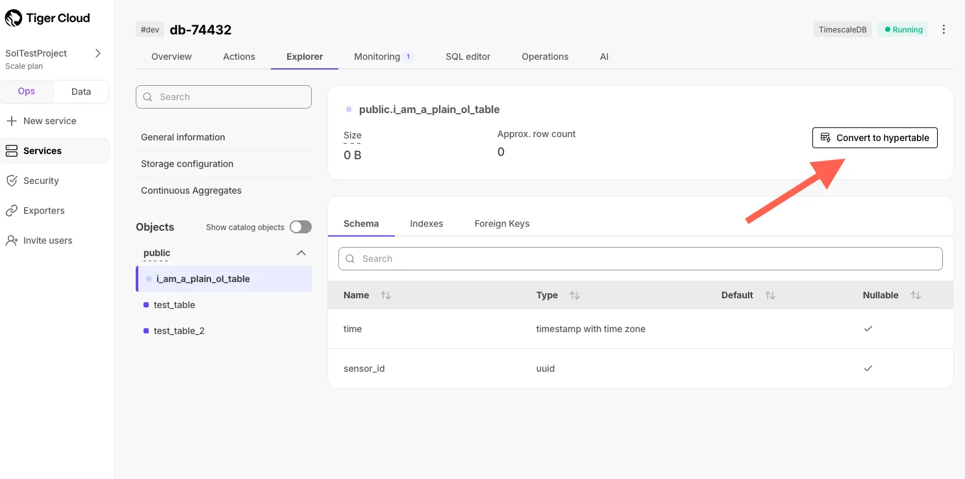Open the SQL editor tab
The width and height of the screenshot is (965, 479).
pyautogui.click(x=468, y=57)
